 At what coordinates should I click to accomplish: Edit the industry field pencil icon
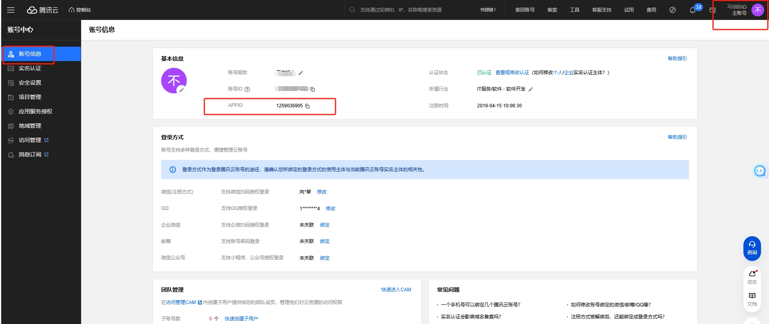531,89
